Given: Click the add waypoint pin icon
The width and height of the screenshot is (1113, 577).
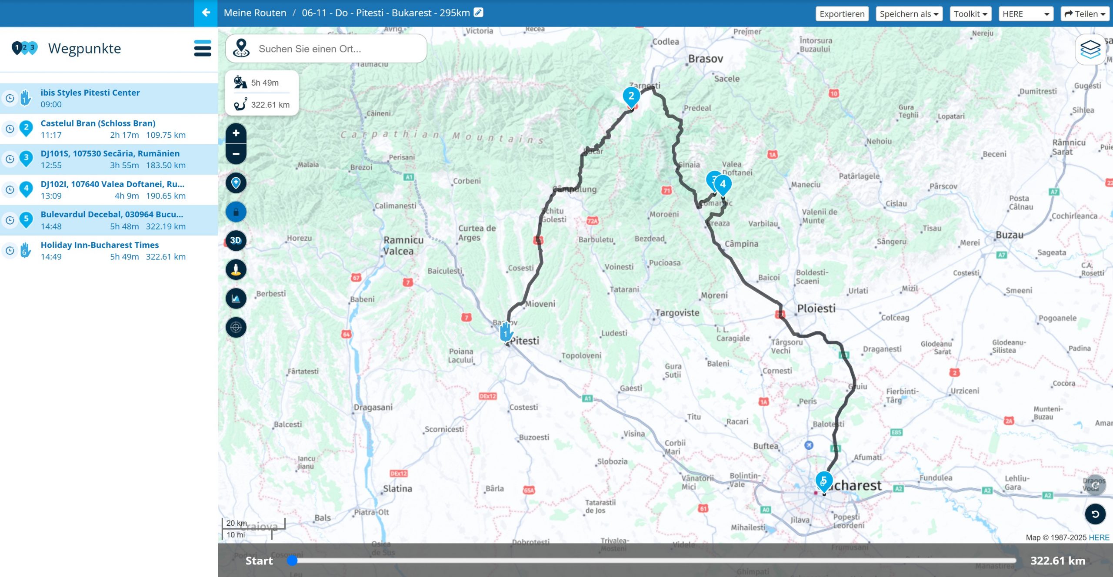Looking at the screenshot, I should click(x=236, y=183).
